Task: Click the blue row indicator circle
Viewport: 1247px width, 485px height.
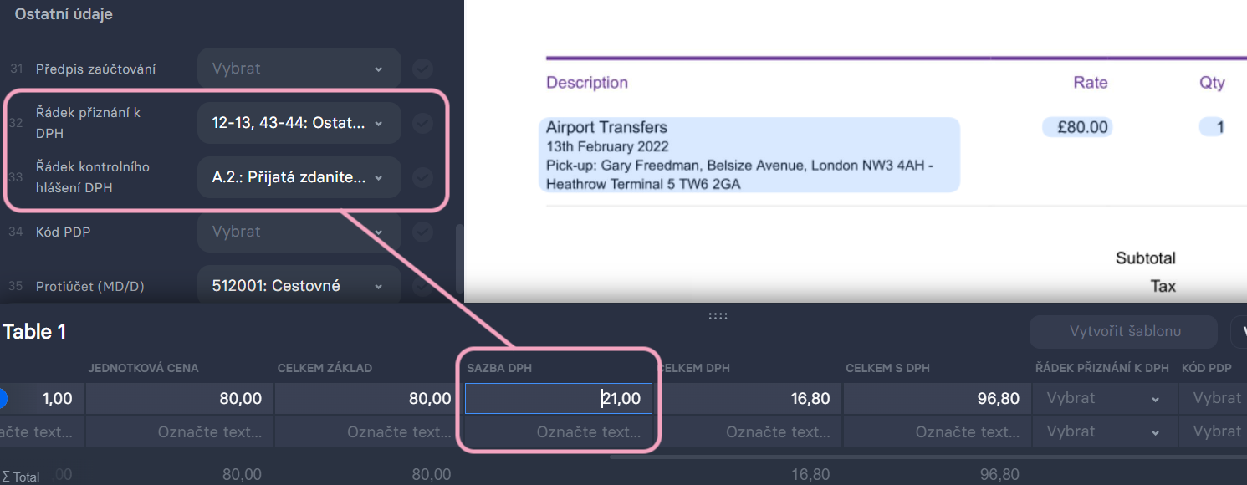Action: pyautogui.click(x=2, y=399)
